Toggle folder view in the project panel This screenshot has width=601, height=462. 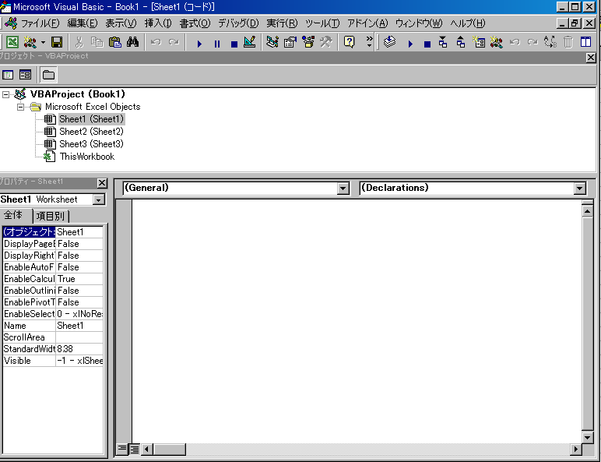click(48, 75)
